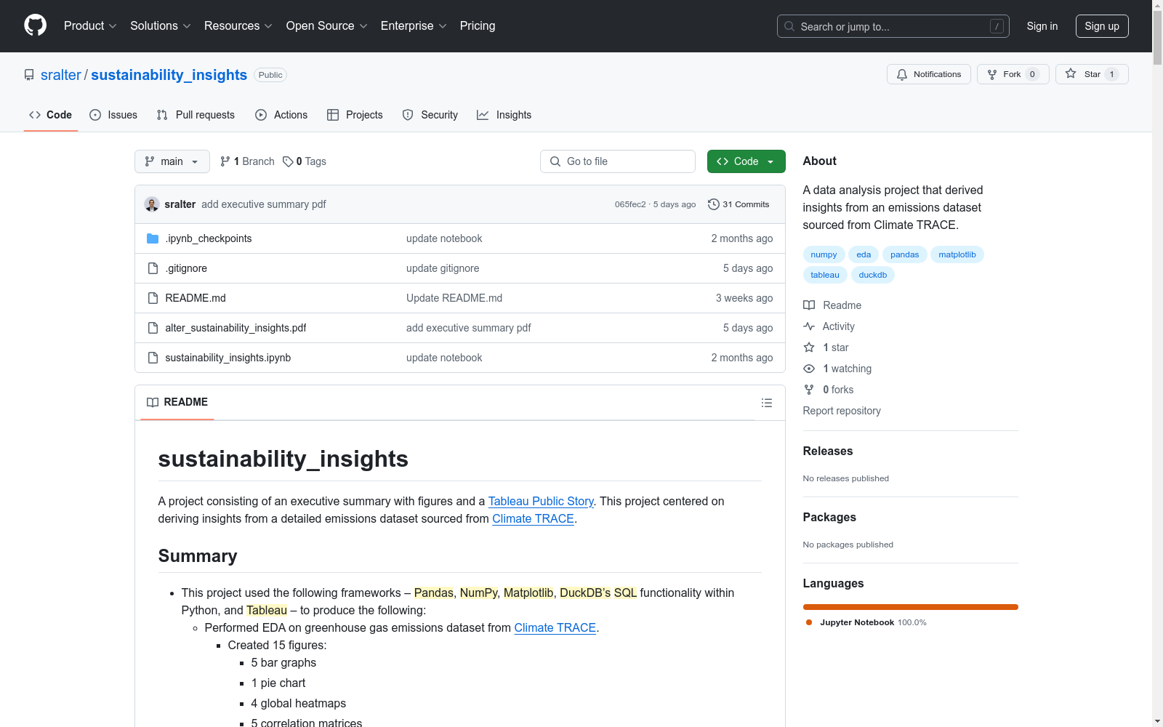Click the GitHub logo icon

point(35,25)
